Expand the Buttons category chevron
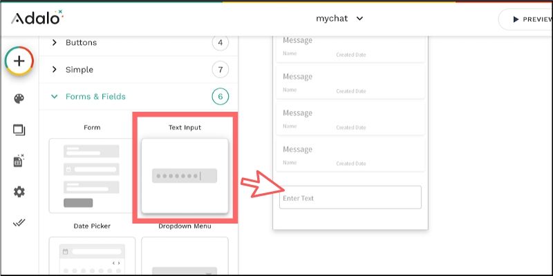The width and height of the screenshot is (553, 276). (x=54, y=43)
